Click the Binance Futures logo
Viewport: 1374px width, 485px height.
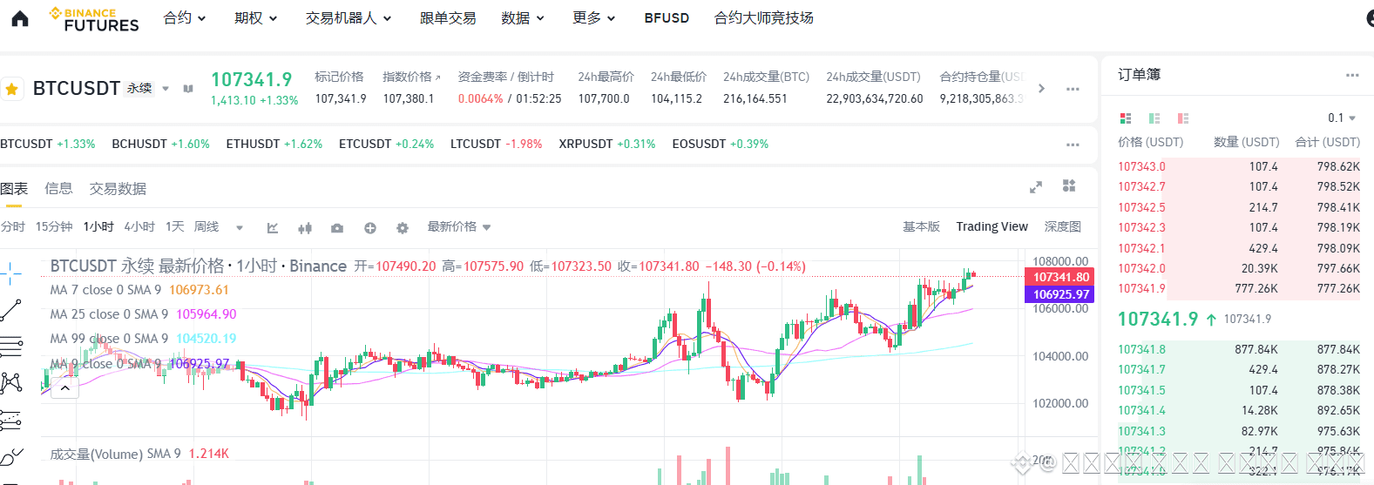coord(94,19)
